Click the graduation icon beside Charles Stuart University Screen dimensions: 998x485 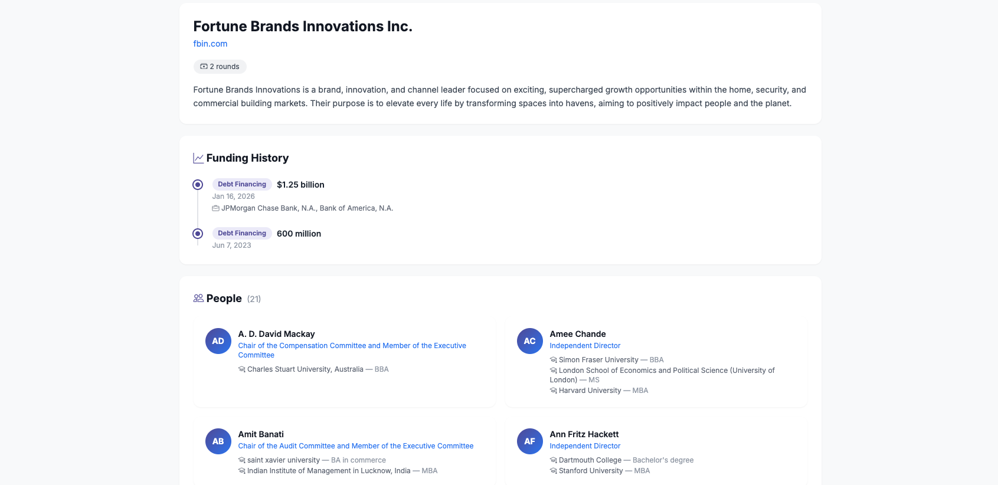241,369
